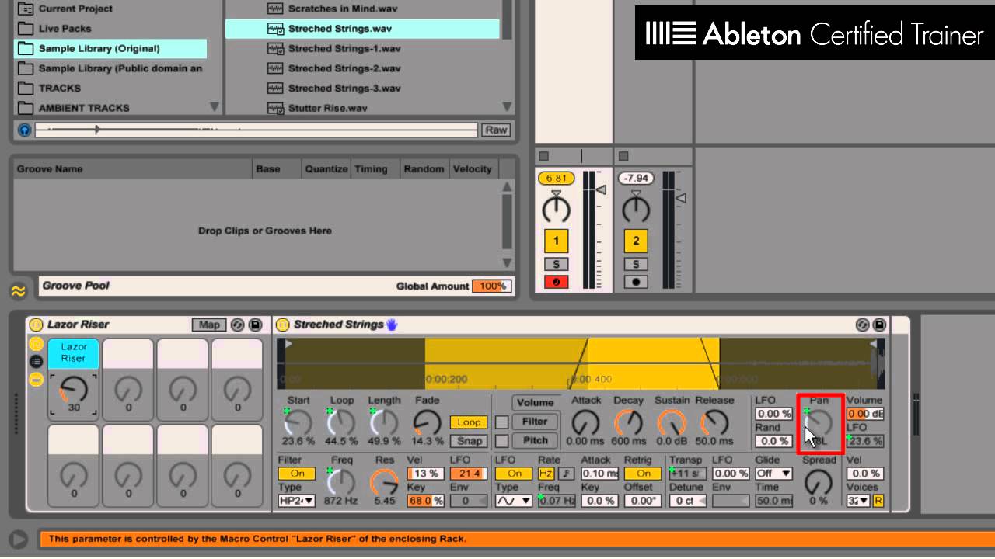The height and width of the screenshot is (559, 995).
Task: Select Sample Library (Original) folder
Action: tap(110, 48)
